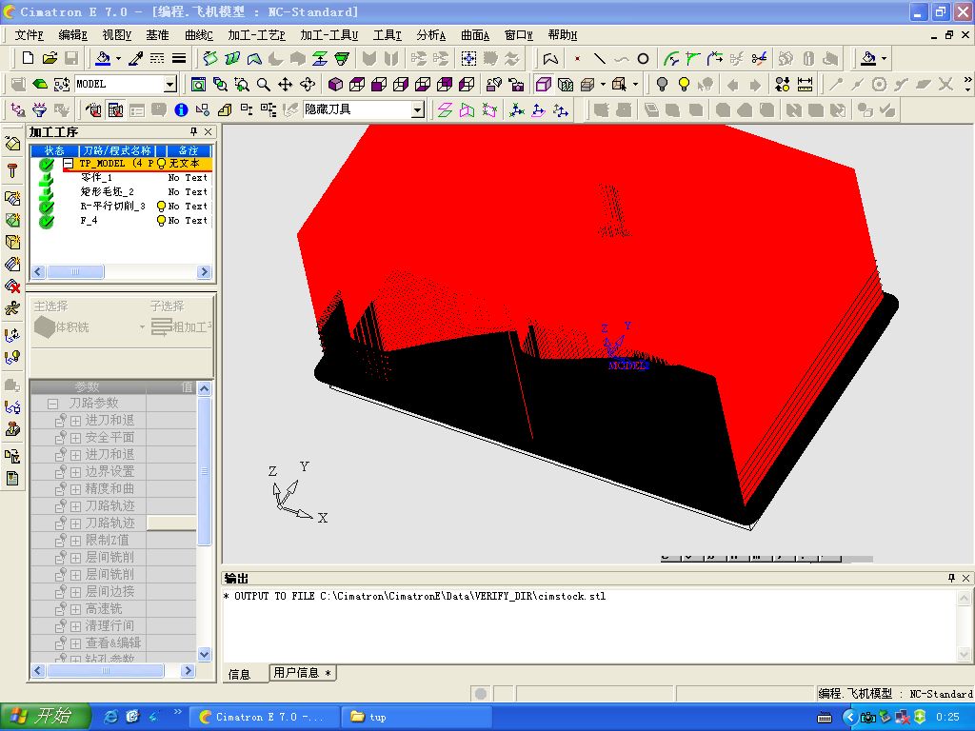Close the 输出 output panel

[965, 578]
